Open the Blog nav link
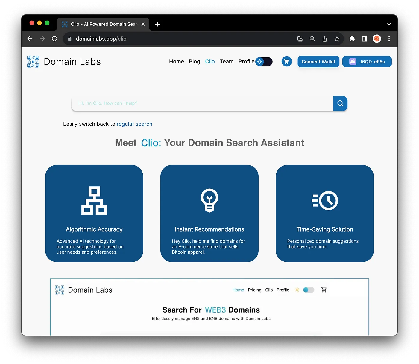Screen dimensions: 419x364 [195, 62]
